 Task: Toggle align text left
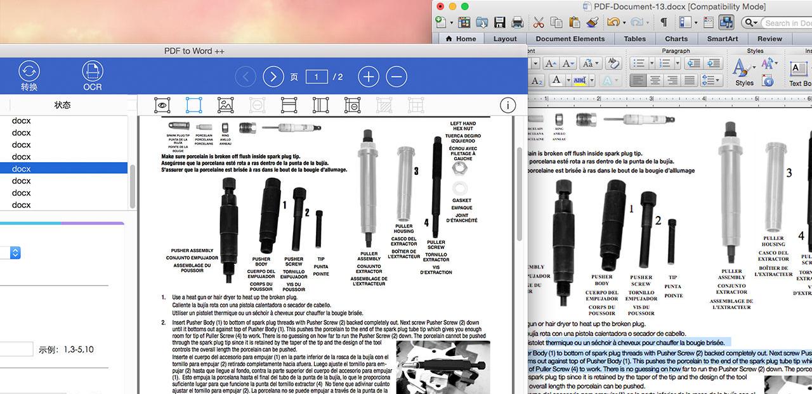[638, 80]
